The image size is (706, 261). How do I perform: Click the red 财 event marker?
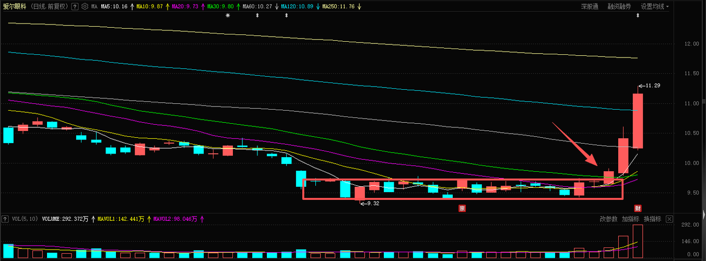coord(638,208)
